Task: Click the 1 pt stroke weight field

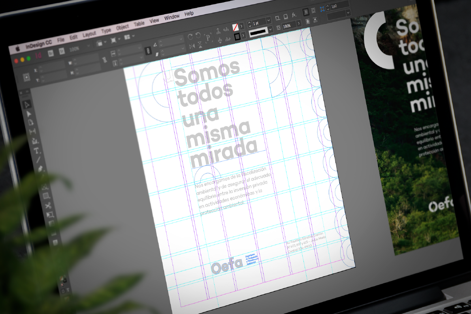Action: (x=259, y=22)
